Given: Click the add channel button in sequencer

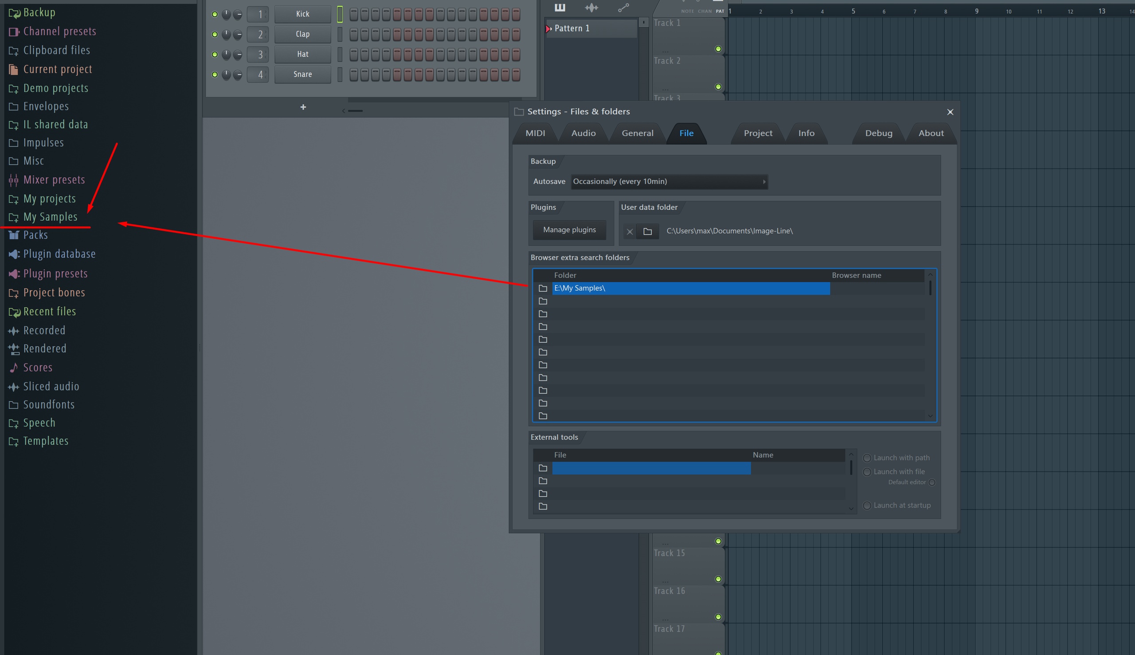Looking at the screenshot, I should [302, 106].
